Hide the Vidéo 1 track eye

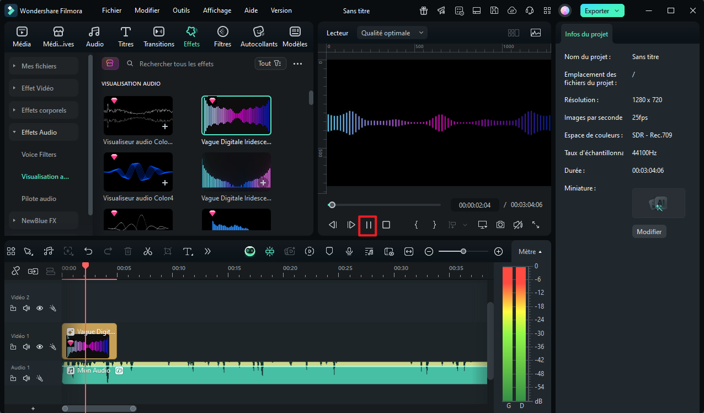click(40, 347)
